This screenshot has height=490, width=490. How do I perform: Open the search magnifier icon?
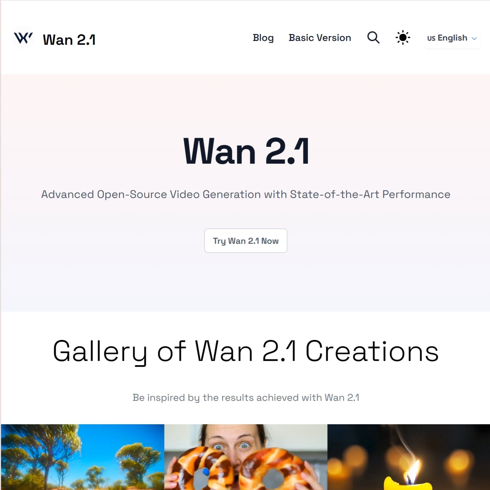pos(373,38)
